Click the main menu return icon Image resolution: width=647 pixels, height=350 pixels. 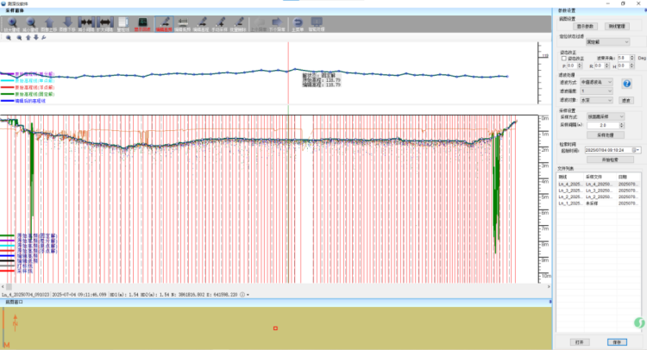[298, 24]
